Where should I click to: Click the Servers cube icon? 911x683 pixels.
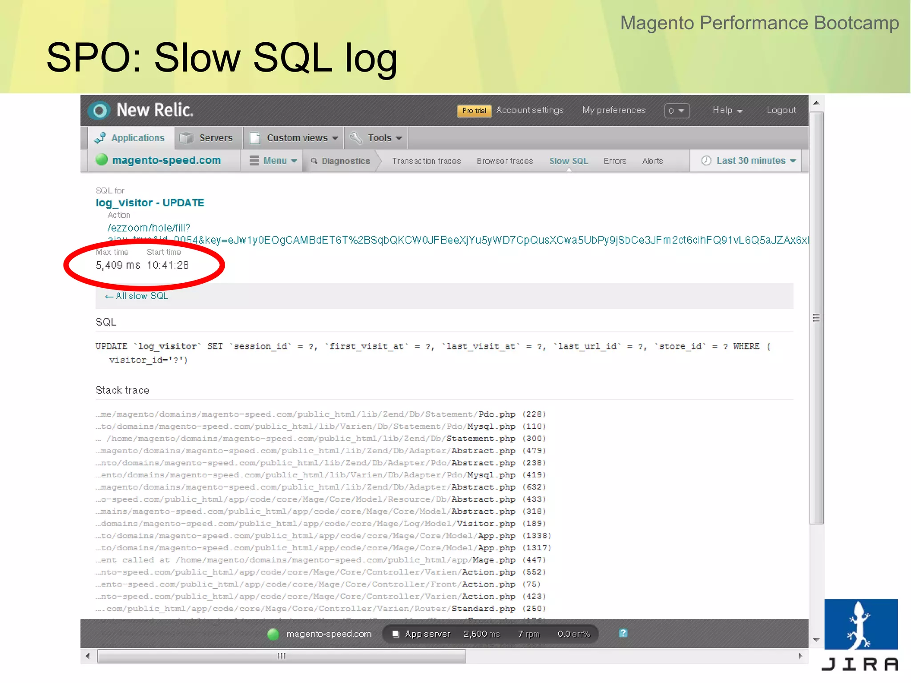[x=186, y=138]
